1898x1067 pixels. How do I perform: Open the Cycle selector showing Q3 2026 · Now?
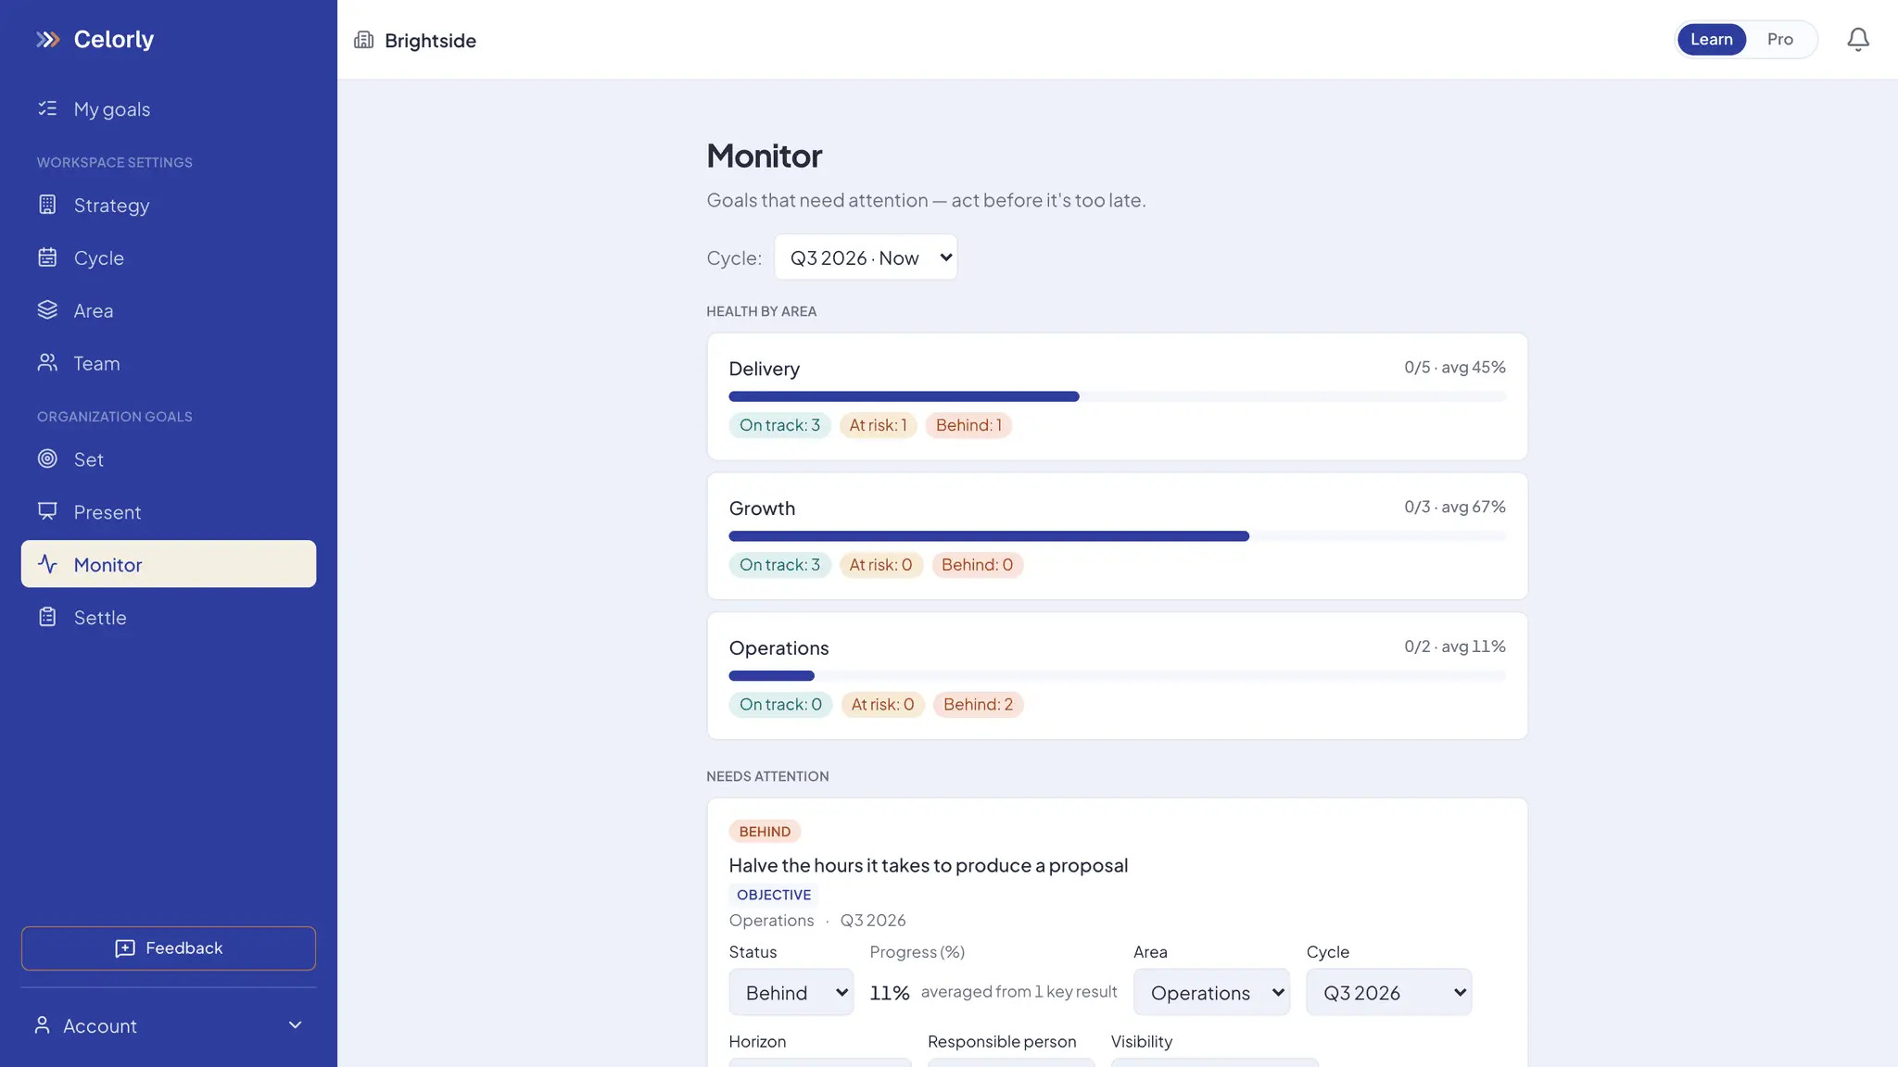coord(866,257)
